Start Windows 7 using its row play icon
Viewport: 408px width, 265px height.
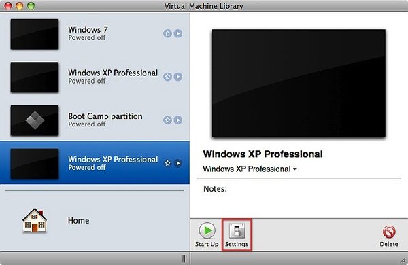point(178,33)
